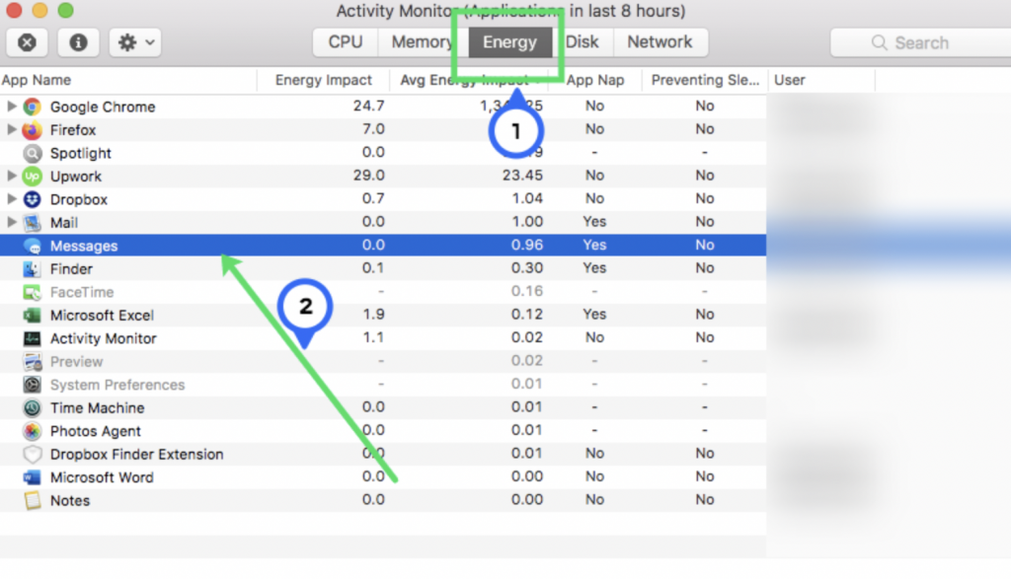This screenshot has width=1011, height=579.
Task: Select the Messages row name
Action: (84, 246)
